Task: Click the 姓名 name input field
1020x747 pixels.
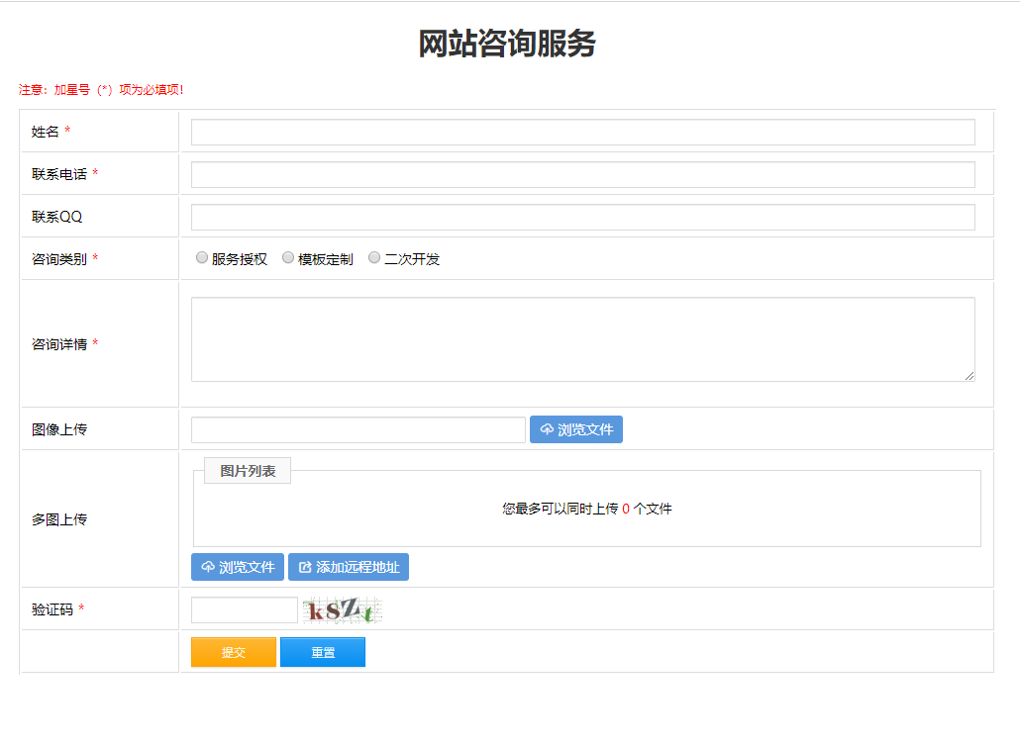Action: coord(582,132)
